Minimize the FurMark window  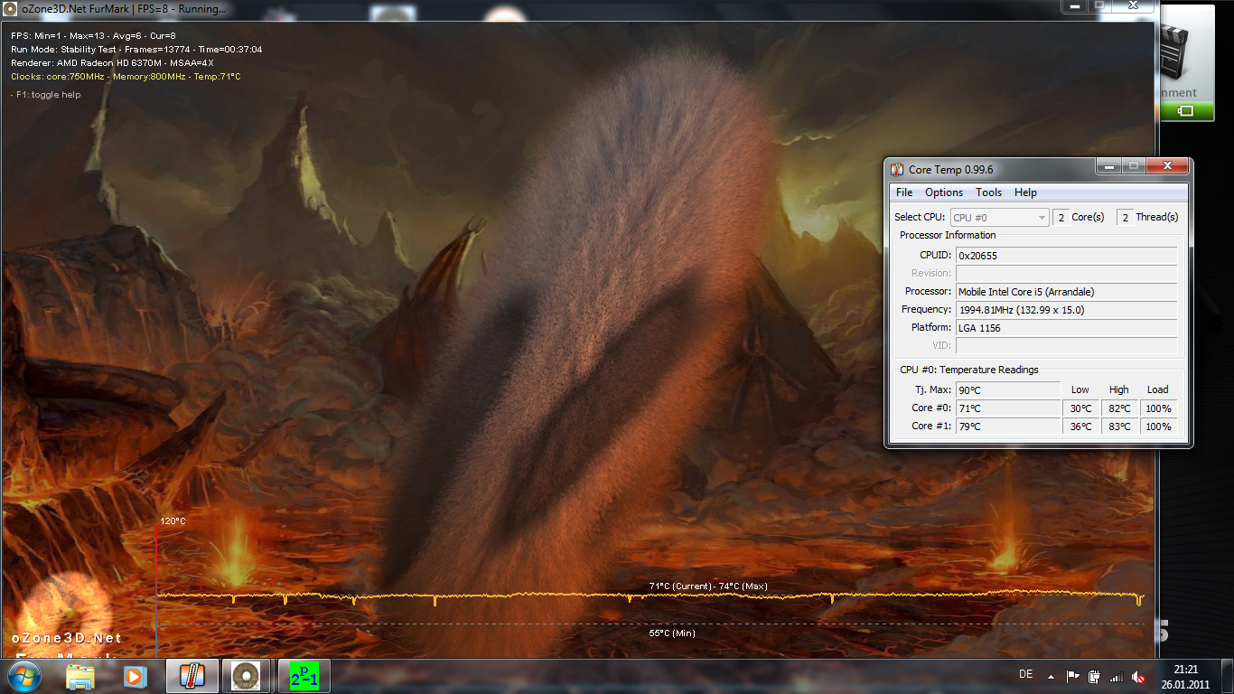click(x=1076, y=5)
